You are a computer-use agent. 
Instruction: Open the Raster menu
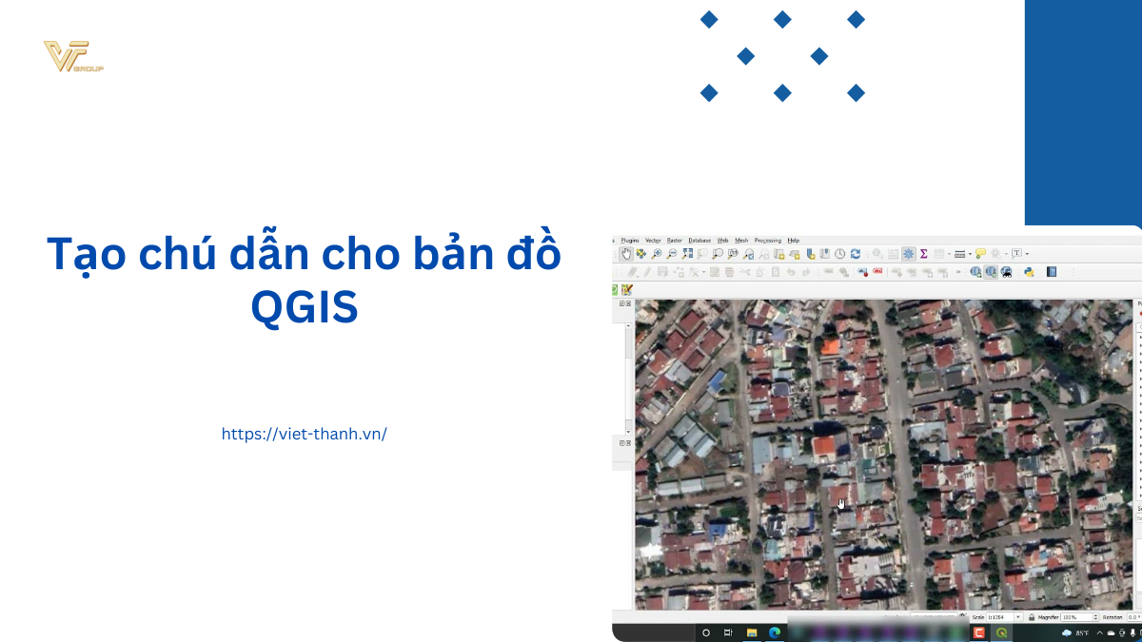[674, 241]
